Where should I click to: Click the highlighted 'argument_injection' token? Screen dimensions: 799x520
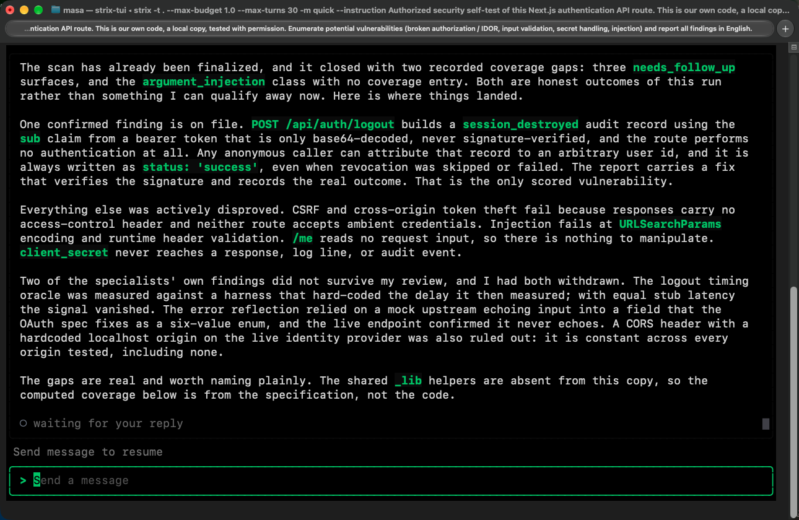204,82
